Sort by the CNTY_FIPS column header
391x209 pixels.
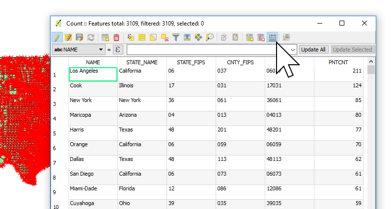pyautogui.click(x=240, y=62)
